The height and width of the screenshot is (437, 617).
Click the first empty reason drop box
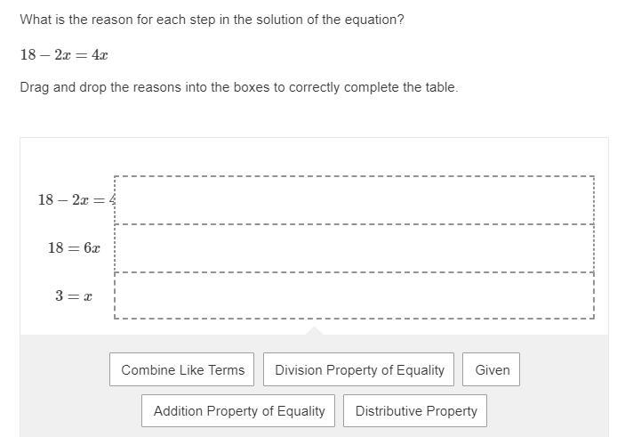[354, 200]
